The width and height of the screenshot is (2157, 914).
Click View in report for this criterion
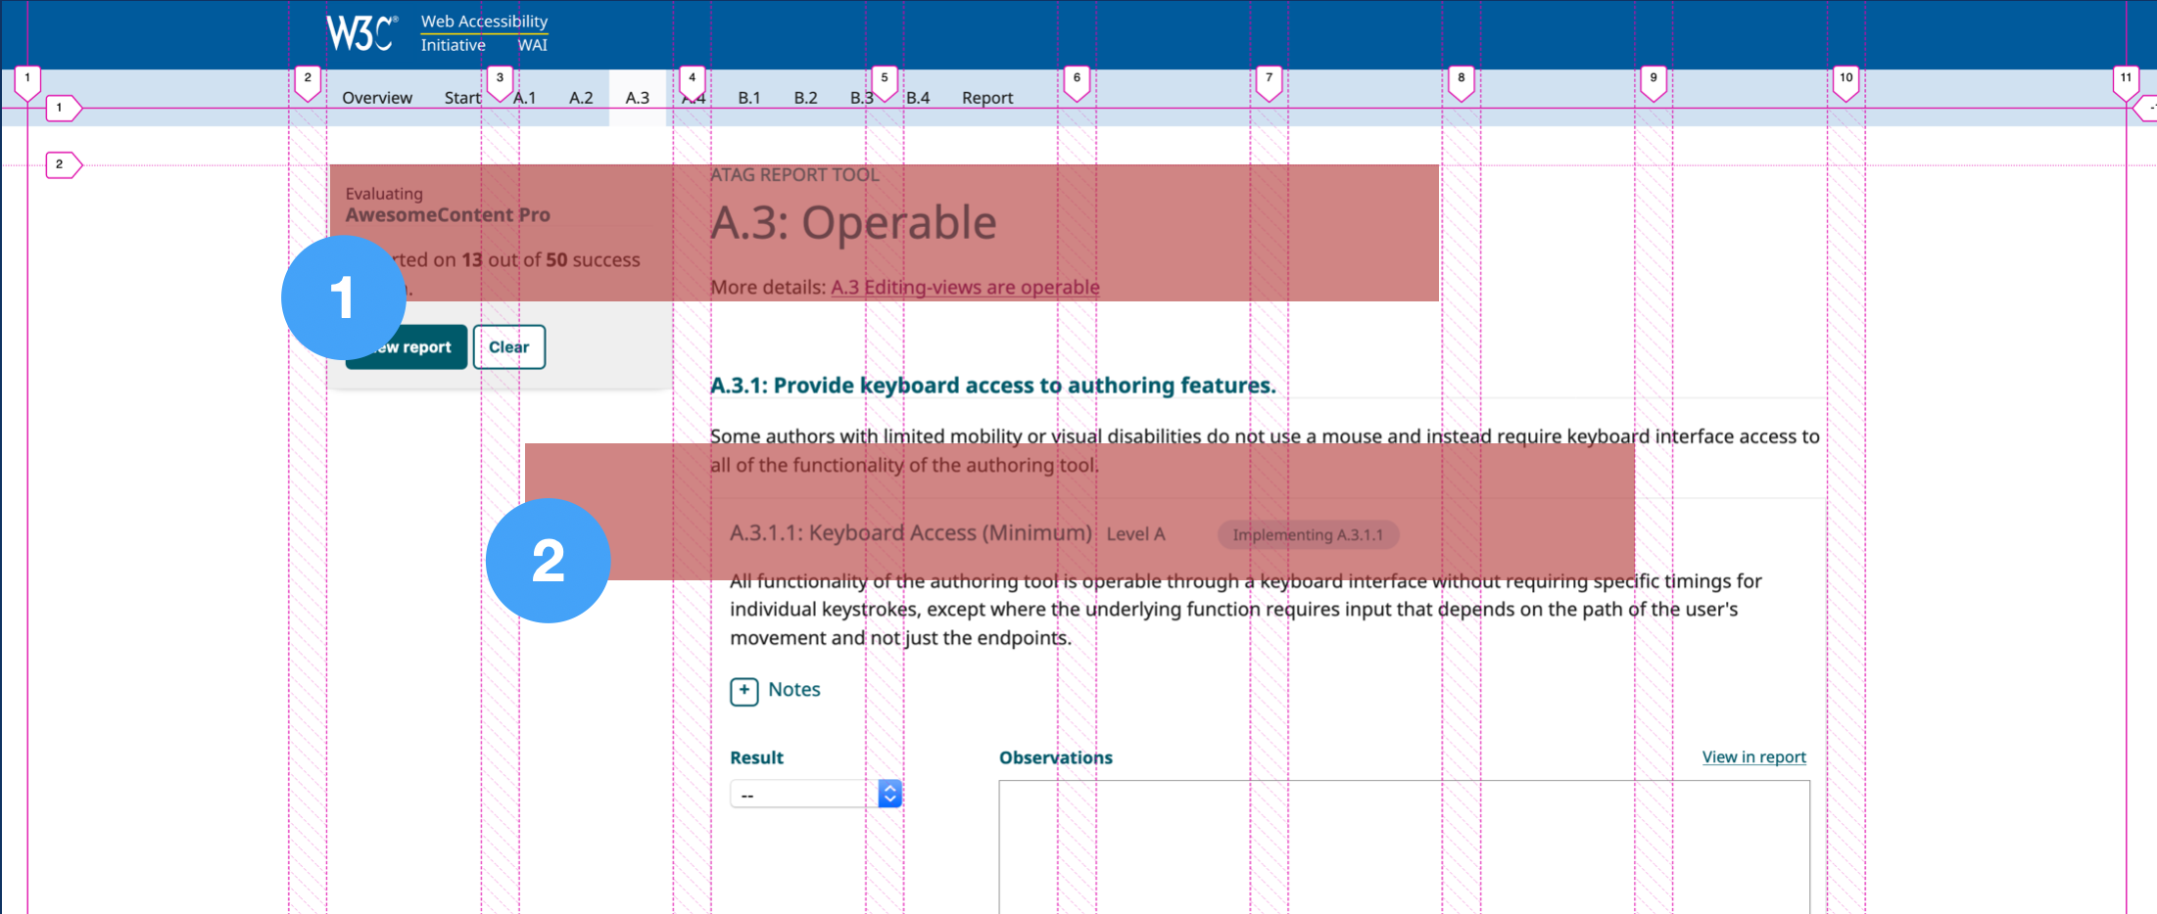point(1753,756)
